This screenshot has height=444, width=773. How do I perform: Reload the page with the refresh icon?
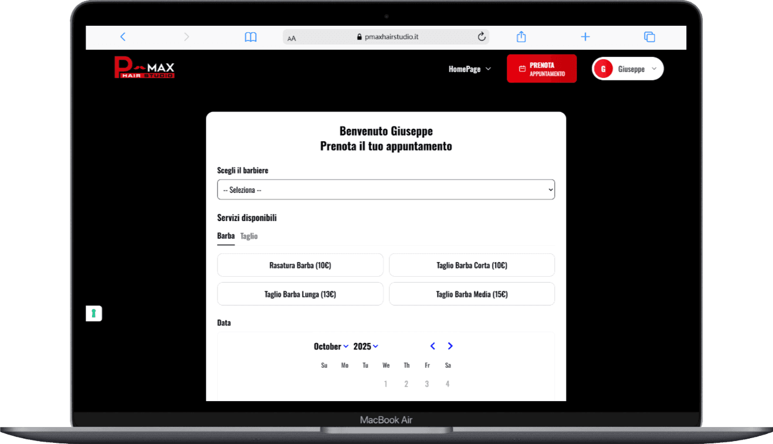coord(482,37)
